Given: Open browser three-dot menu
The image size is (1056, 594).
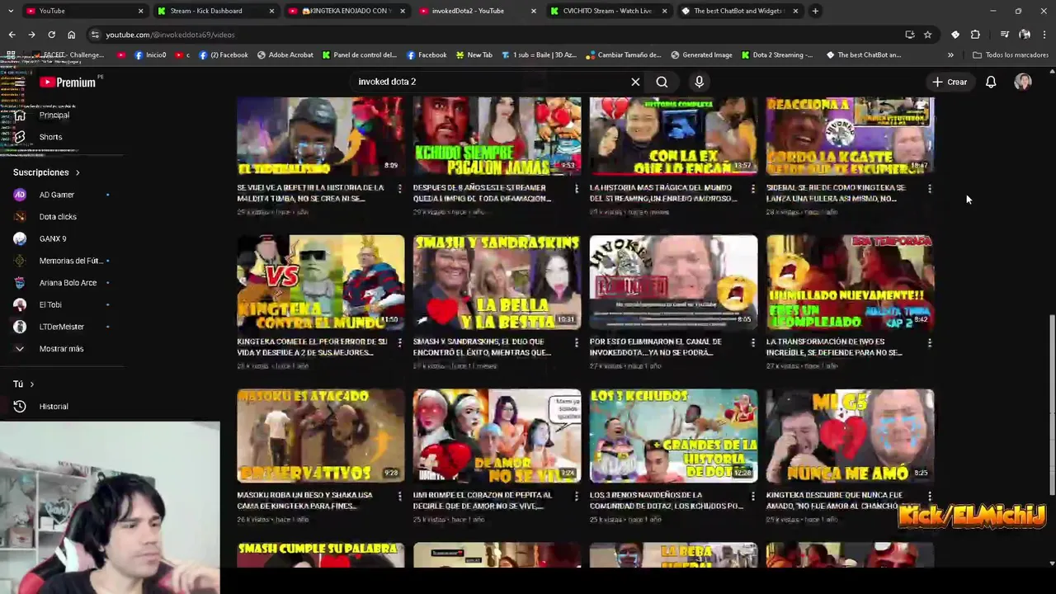Looking at the screenshot, I should point(1044,35).
